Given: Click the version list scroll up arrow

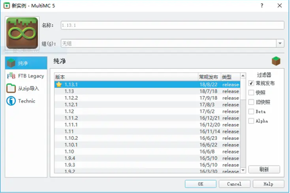Looking at the screenshot, I should 243,76.
